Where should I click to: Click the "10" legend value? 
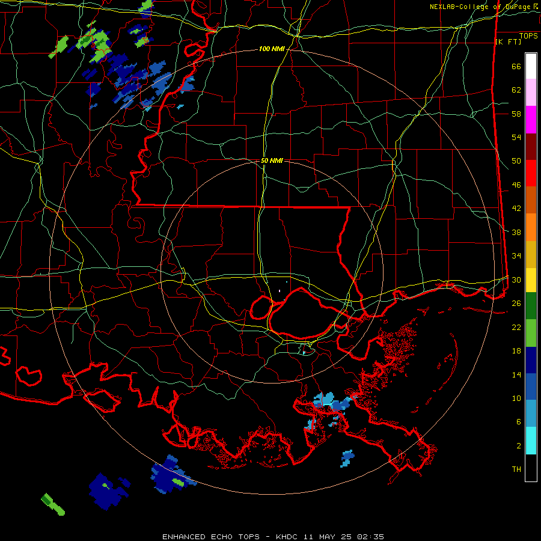point(516,398)
